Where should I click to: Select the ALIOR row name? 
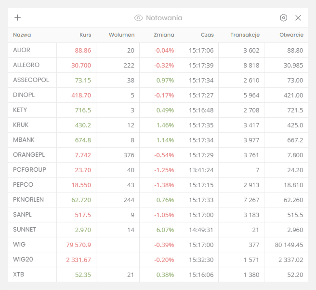22,50
